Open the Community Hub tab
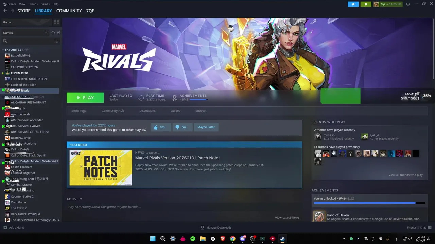Viewport: 435px width, 244px height. coord(113,111)
